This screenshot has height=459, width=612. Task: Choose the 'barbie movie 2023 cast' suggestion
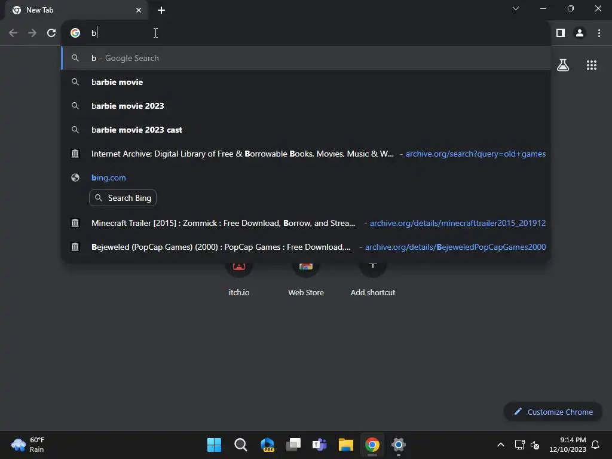(x=306, y=130)
